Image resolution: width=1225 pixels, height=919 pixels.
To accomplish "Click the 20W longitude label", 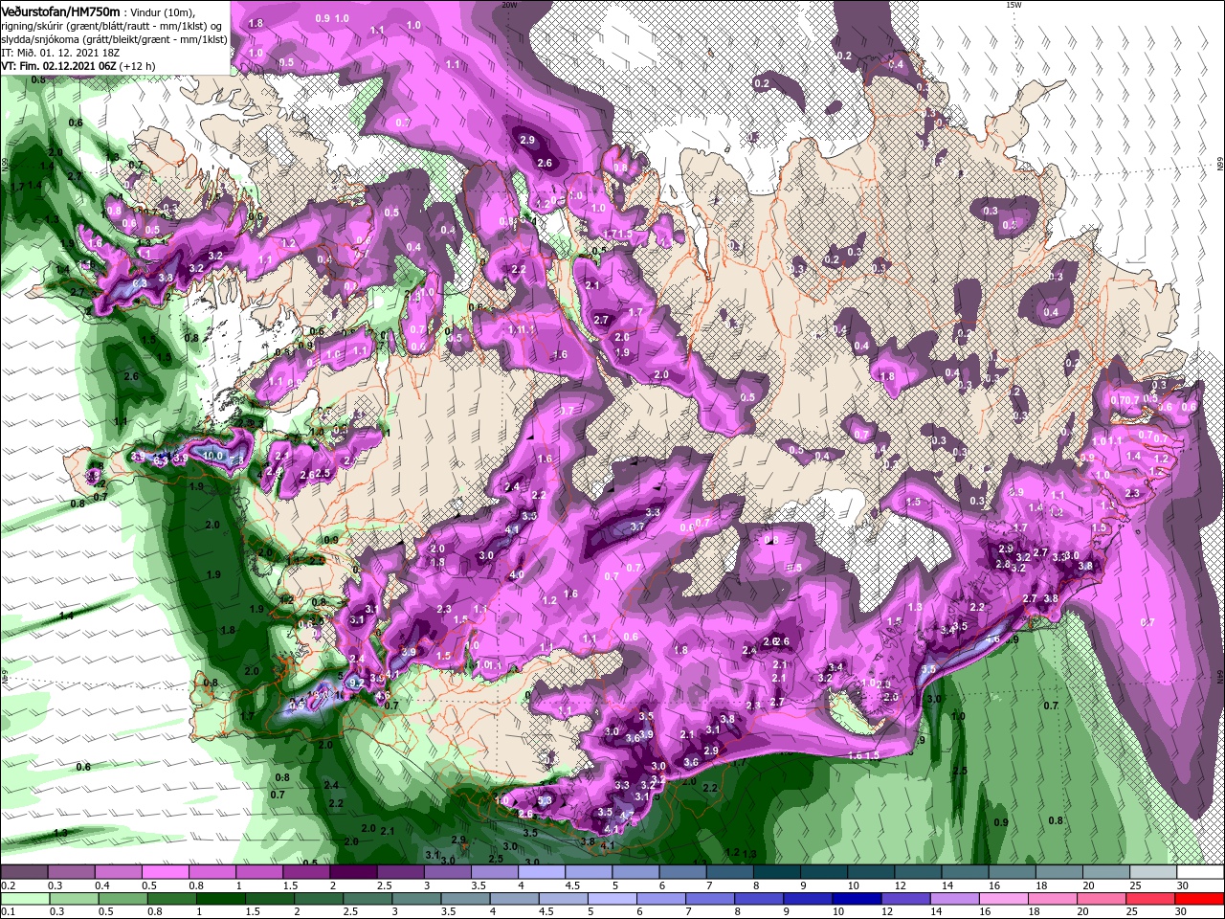I will coord(509,5).
